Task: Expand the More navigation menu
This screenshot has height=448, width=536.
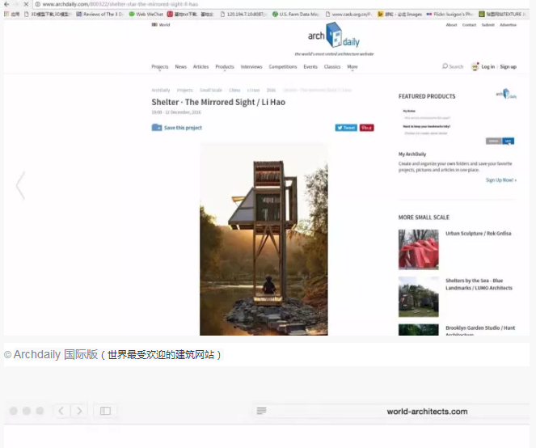Action: click(352, 67)
